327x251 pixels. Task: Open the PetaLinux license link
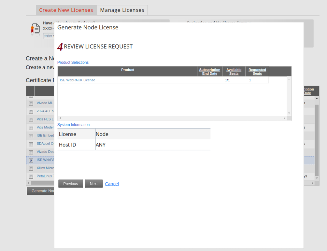point(45,176)
